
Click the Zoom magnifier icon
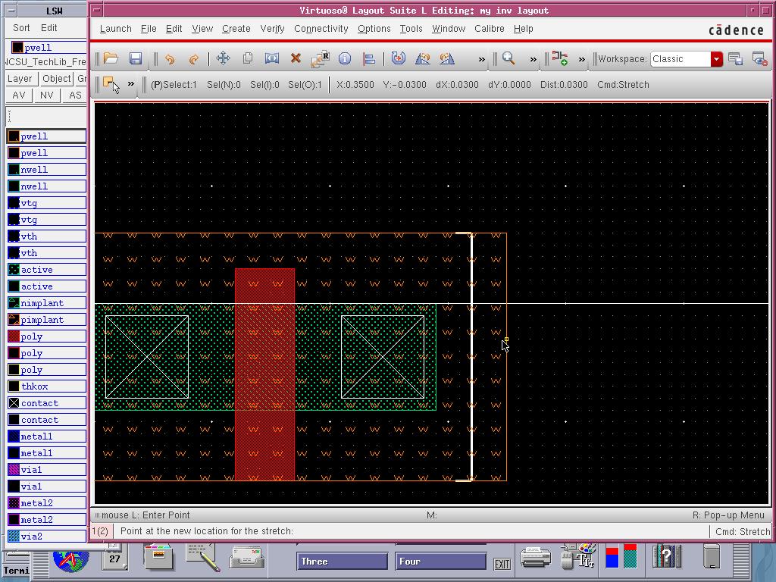pyautogui.click(x=508, y=58)
